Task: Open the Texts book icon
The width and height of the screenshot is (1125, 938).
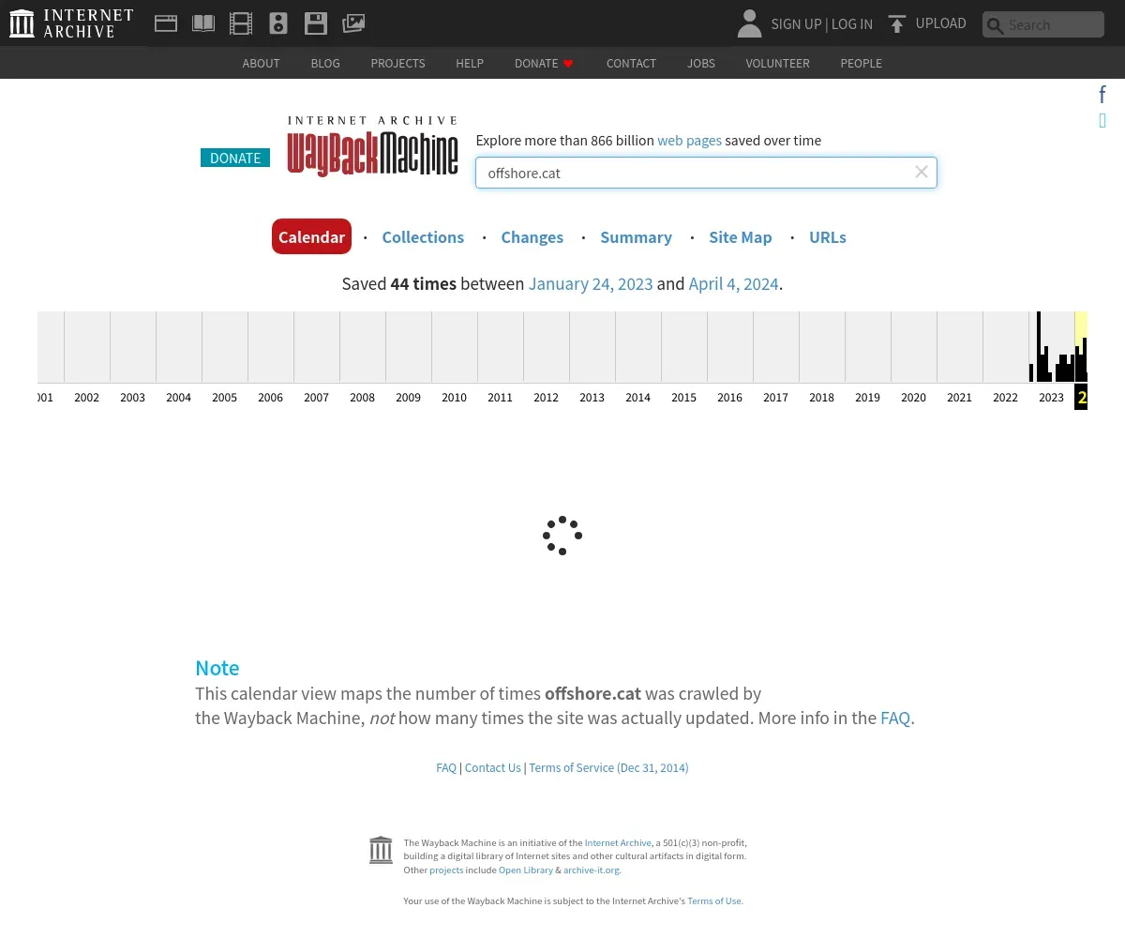Action: tap(203, 23)
